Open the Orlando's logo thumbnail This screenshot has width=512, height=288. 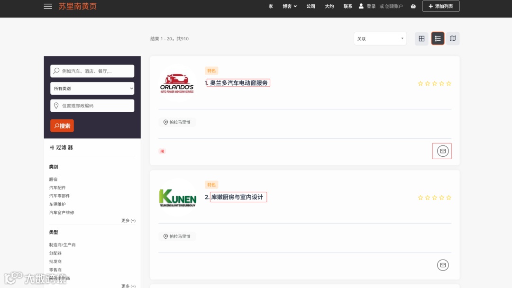177,83
